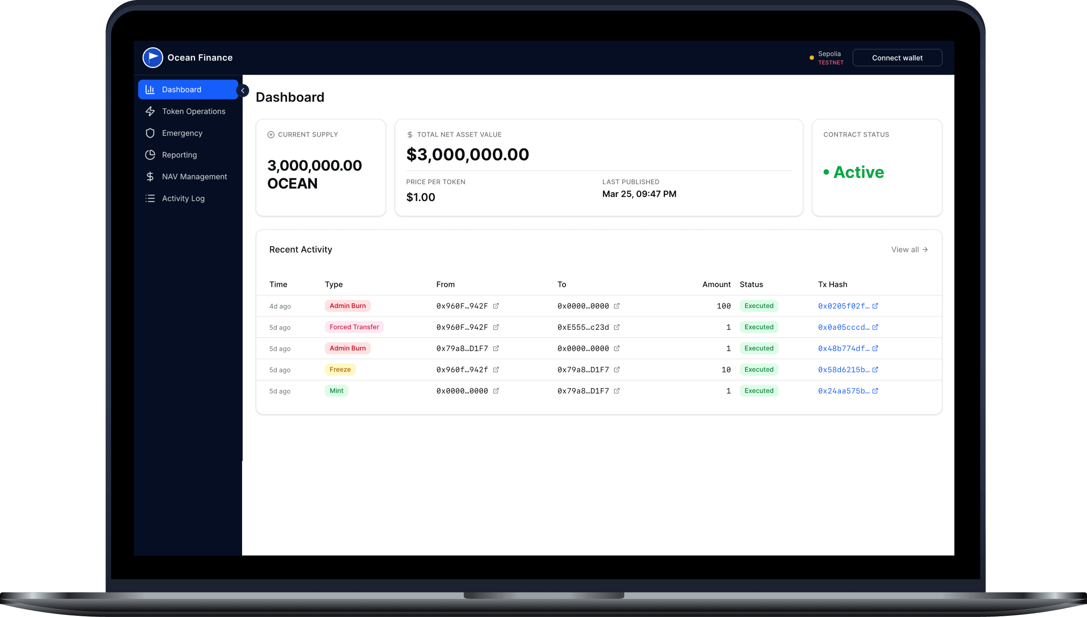Viewport: 1087px width, 617px height.
Task: Click the green Active contract status
Action: [x=858, y=172]
